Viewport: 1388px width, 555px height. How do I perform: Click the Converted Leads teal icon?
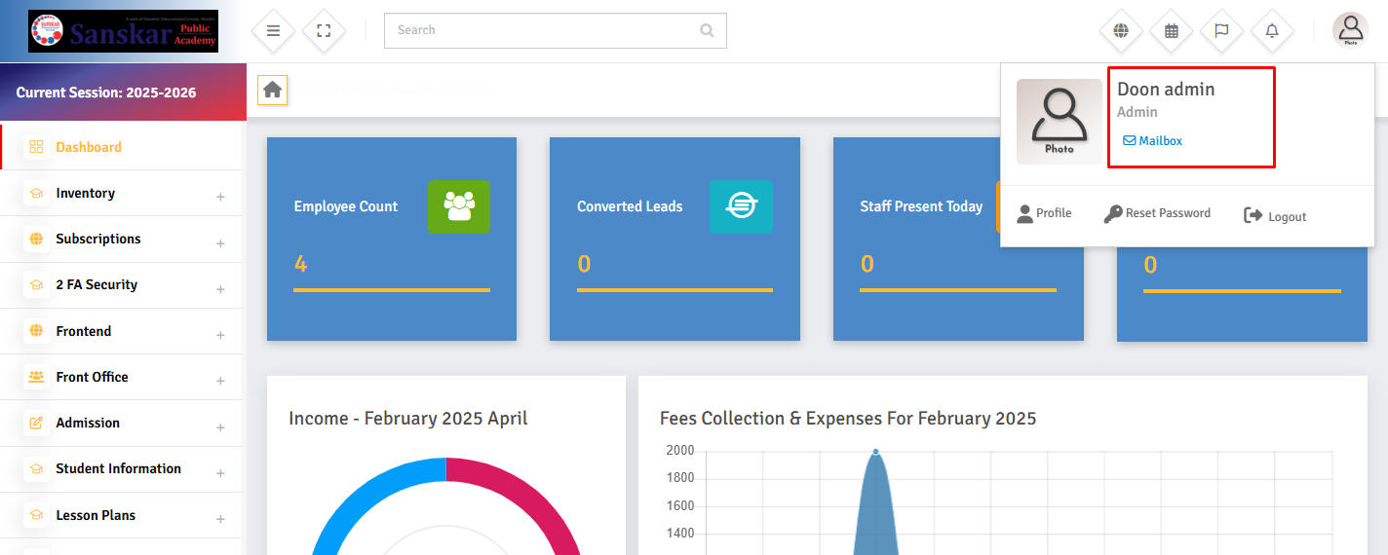pos(741,206)
